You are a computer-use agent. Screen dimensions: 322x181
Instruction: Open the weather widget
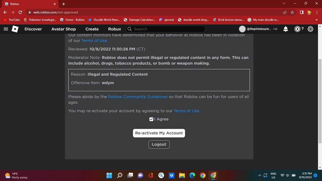[x=16, y=175]
